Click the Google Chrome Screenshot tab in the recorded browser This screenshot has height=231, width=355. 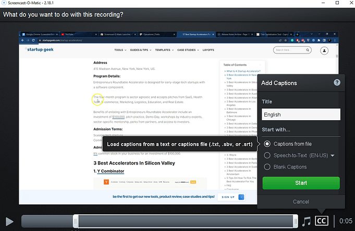click(x=40, y=34)
